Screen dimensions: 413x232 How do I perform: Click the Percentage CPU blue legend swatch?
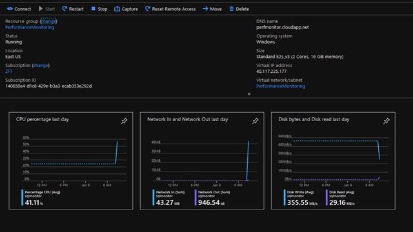click(22, 198)
